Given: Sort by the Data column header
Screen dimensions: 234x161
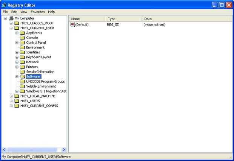Looking at the screenshot, I should [186, 19].
